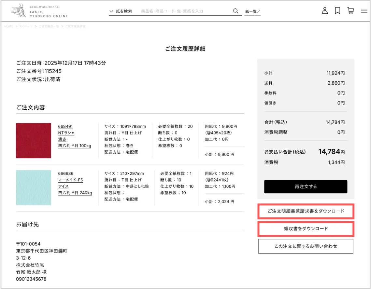Open the hamburger menu
Viewport: 371px width, 289px height.
coord(364,11)
